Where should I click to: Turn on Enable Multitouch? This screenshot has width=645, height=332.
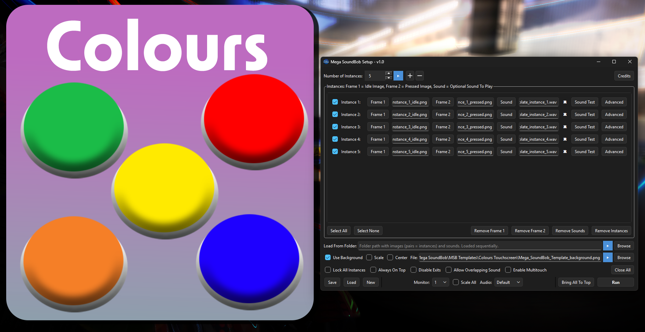[508, 270]
